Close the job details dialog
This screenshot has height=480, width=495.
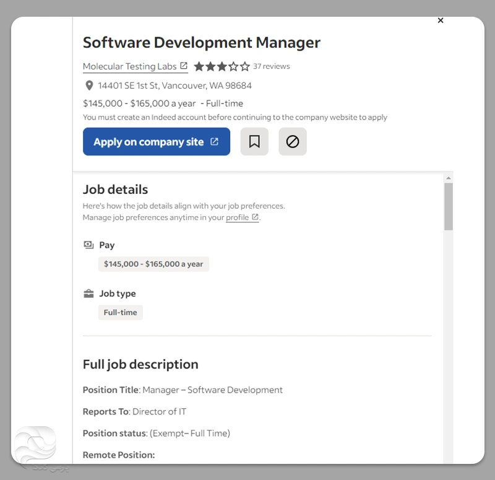tap(441, 20)
